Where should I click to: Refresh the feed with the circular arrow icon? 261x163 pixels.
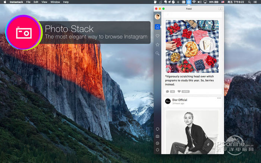pyautogui.click(x=157, y=129)
